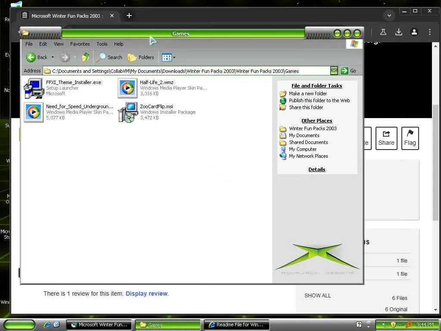Open the Tools menu

tap(102, 44)
